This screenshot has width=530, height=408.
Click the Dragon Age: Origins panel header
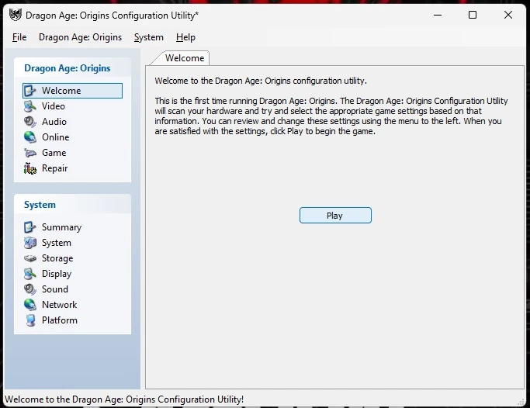[x=72, y=68]
